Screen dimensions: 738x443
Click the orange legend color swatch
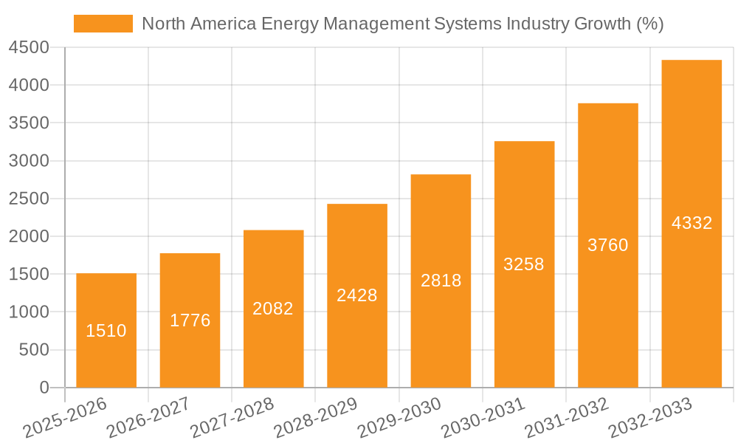pos(103,24)
